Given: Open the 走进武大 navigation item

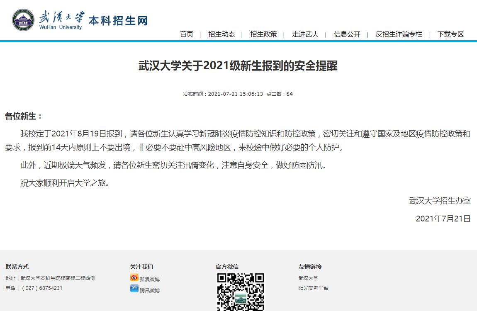Looking at the screenshot, I should coord(305,34).
